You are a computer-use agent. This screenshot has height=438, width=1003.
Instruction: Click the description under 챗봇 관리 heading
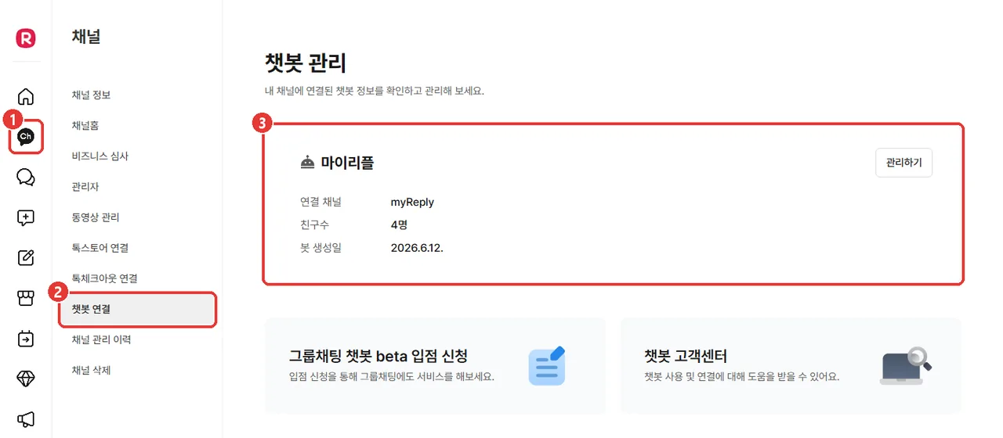[375, 91]
